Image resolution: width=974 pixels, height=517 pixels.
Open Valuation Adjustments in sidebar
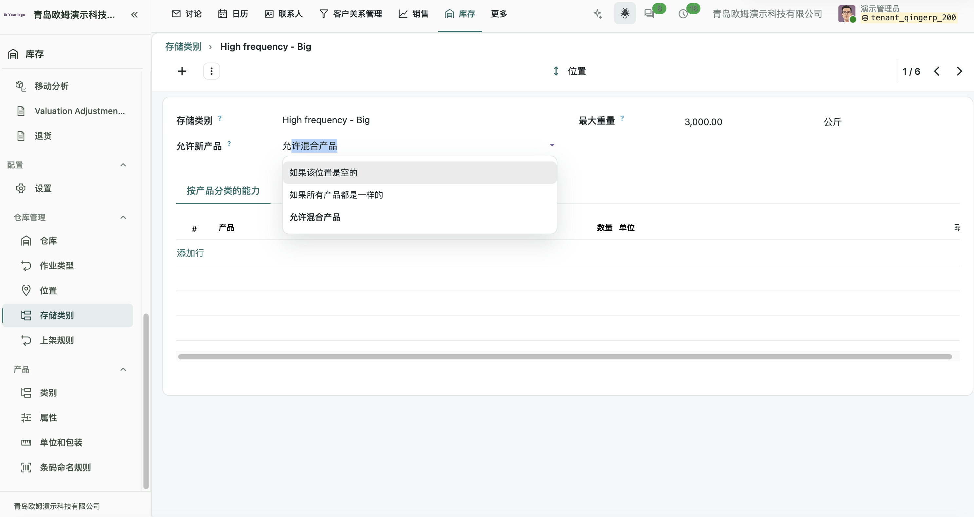tap(71, 111)
